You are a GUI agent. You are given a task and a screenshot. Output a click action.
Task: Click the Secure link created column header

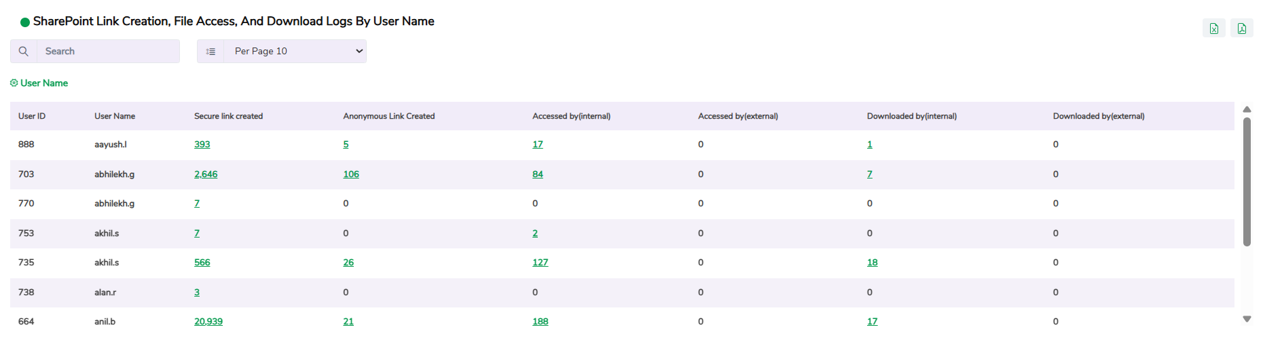(228, 116)
